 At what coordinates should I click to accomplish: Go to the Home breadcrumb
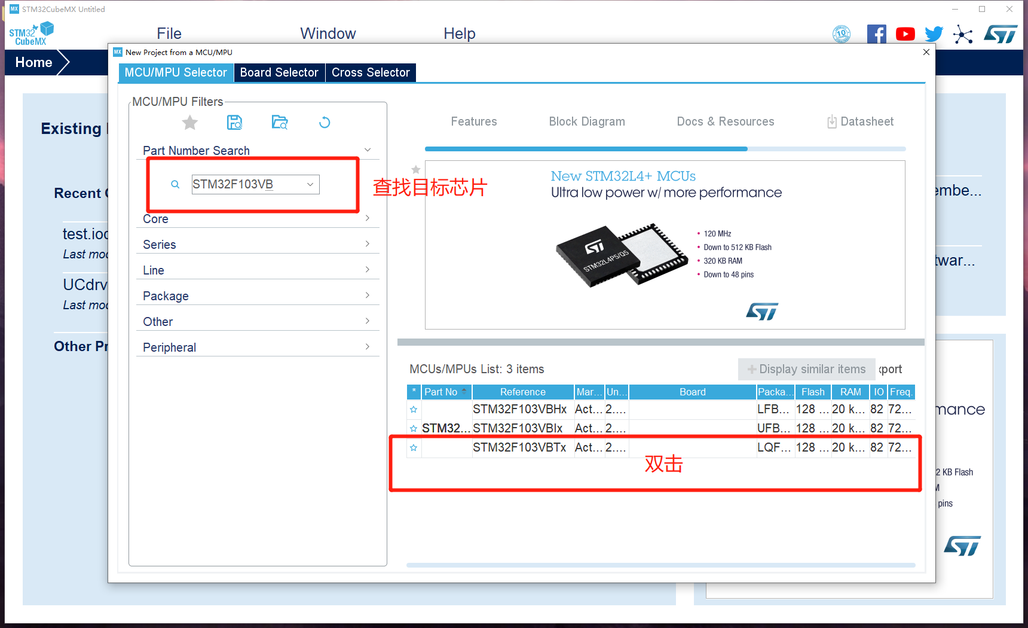34,62
